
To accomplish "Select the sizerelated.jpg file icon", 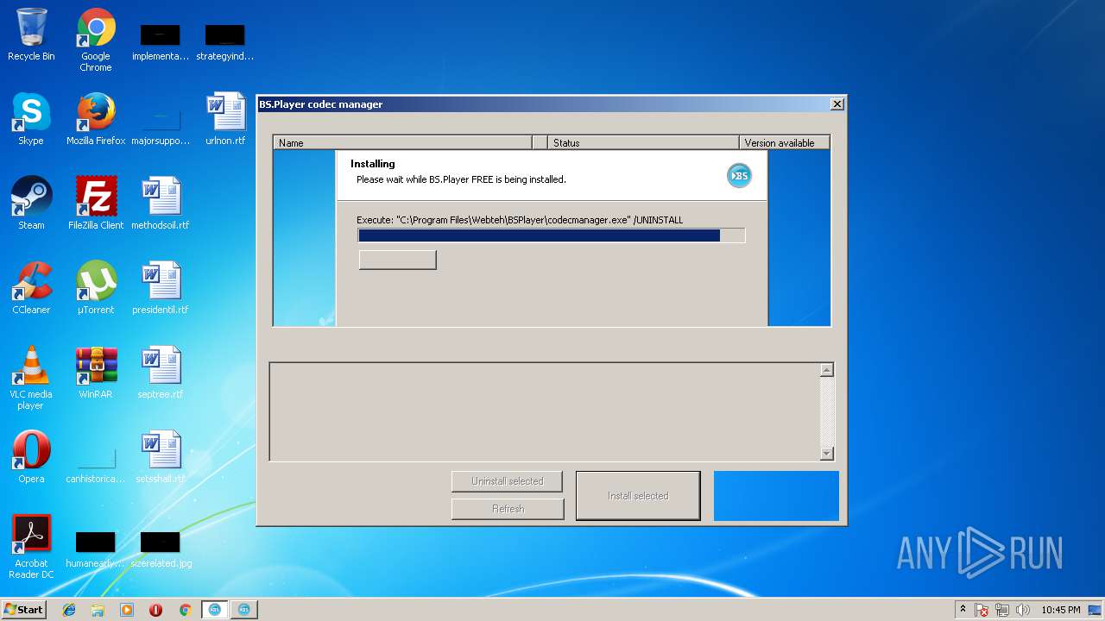I will point(161,549).
